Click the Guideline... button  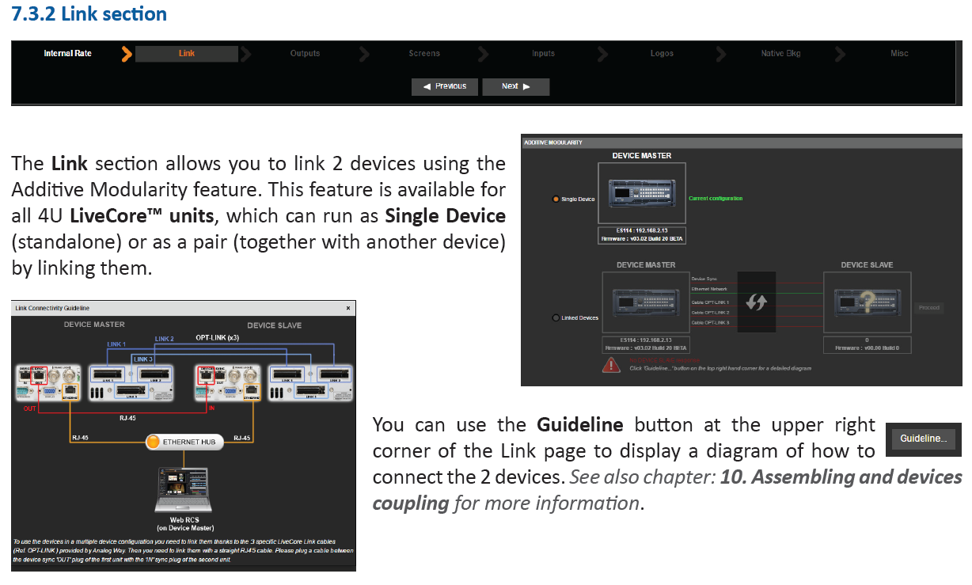[x=923, y=439]
